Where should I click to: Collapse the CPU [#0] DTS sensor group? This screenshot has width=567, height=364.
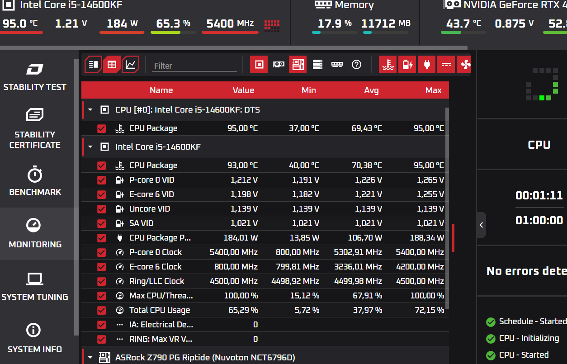90,110
